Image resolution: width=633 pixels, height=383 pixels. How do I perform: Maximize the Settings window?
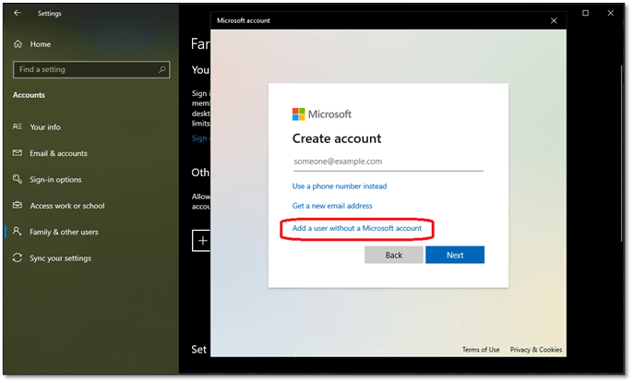[x=585, y=13]
